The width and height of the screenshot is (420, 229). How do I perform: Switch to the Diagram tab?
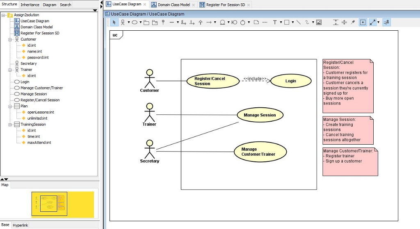click(50, 5)
